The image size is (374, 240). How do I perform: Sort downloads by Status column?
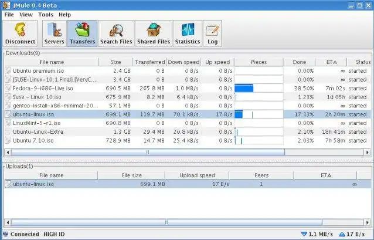[x=360, y=62]
